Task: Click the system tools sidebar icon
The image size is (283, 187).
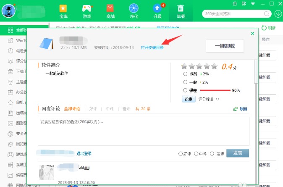Action: [x=10, y=165]
